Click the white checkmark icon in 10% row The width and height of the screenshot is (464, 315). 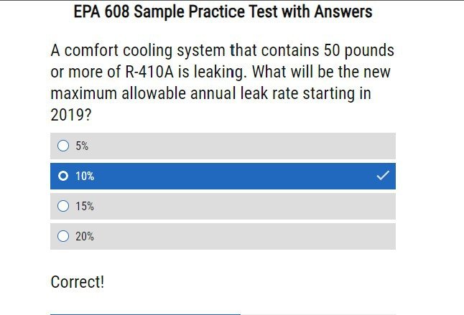(x=383, y=175)
